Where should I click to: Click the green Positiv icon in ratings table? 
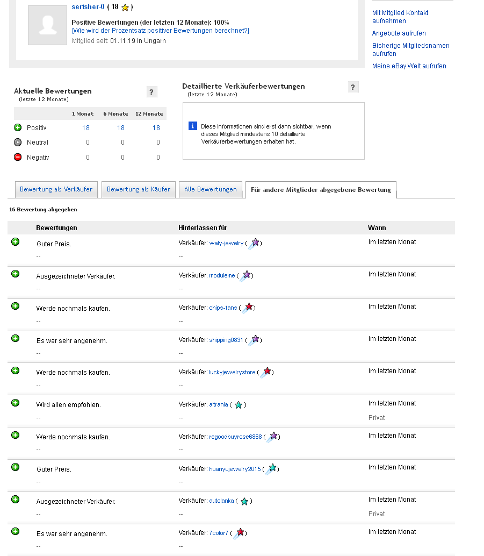point(18,127)
